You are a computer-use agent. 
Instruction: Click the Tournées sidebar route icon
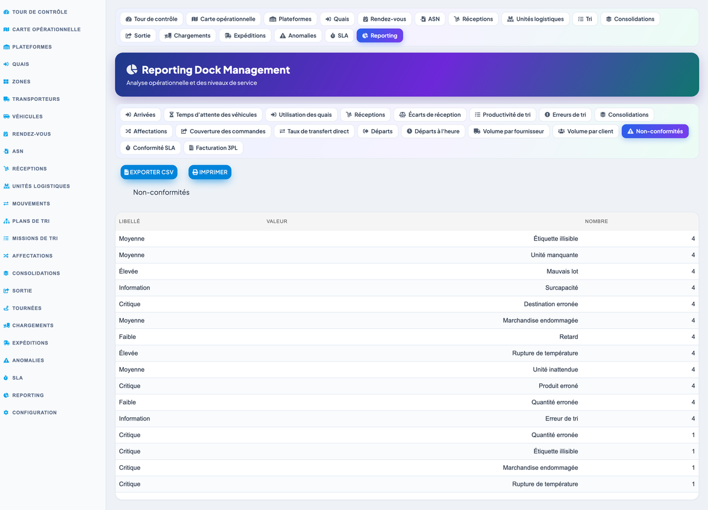tap(6, 308)
